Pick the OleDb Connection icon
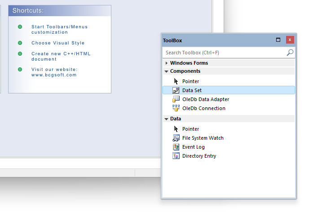313x212 pixels. pos(176,108)
